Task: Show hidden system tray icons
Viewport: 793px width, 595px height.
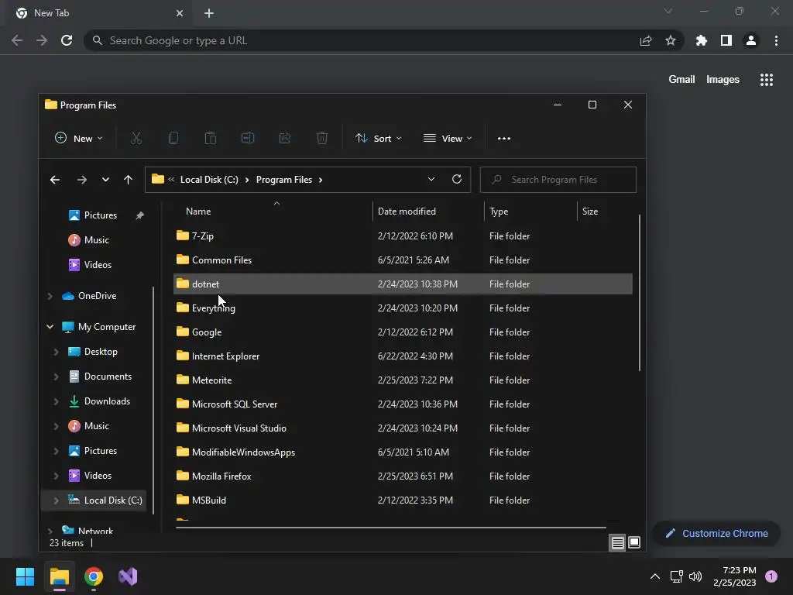Action: 655,576
